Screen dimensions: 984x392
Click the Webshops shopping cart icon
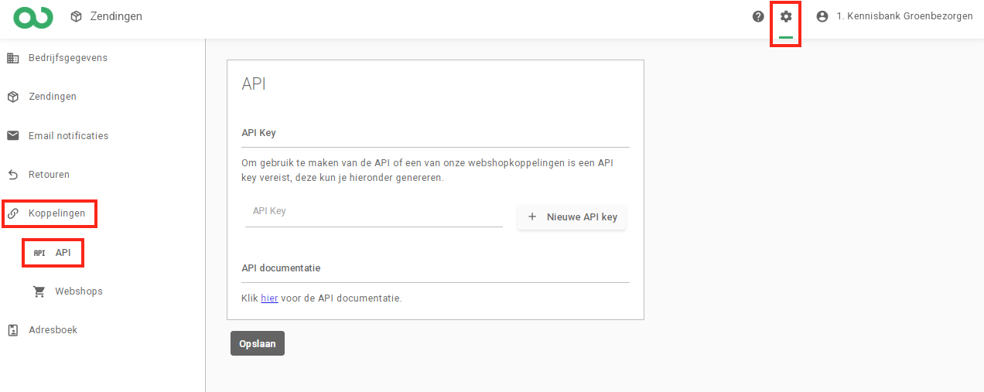(x=39, y=291)
